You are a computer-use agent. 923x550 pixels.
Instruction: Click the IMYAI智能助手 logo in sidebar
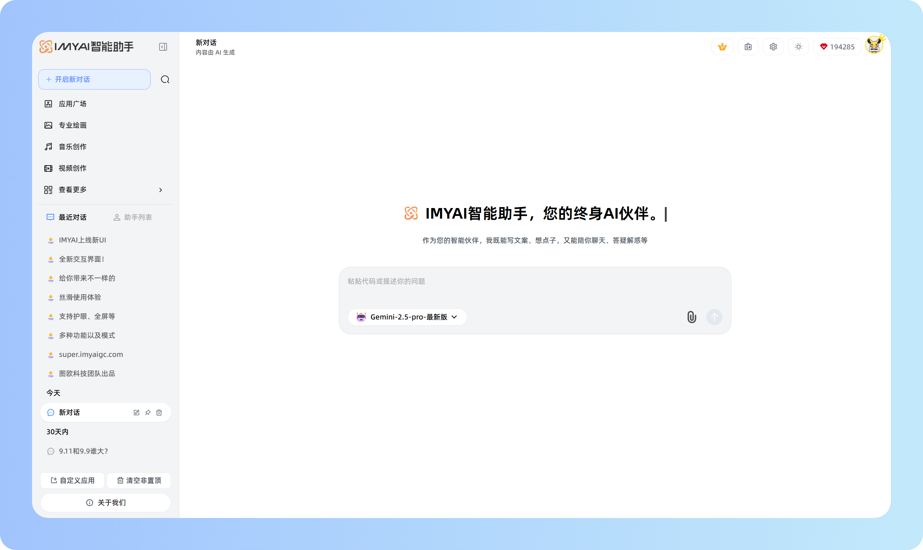click(87, 47)
